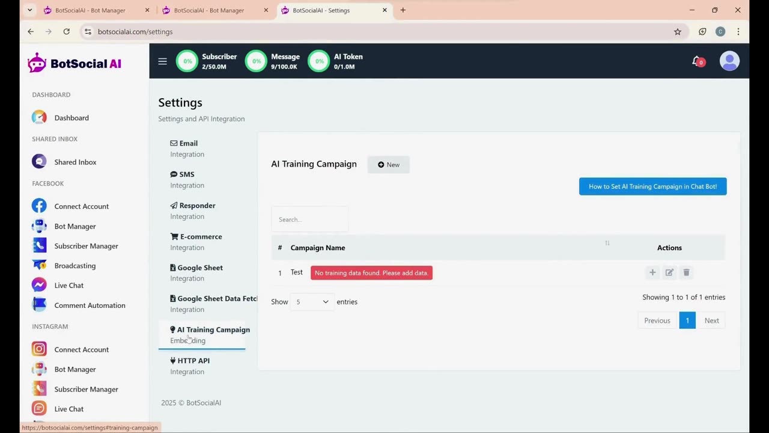Open the Broadcasting megaphone icon
Screen dimensions: 769x433
[x=39, y=265]
